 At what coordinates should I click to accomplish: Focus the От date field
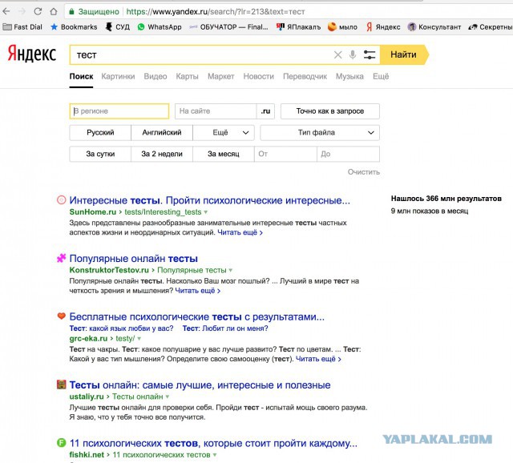pos(285,154)
